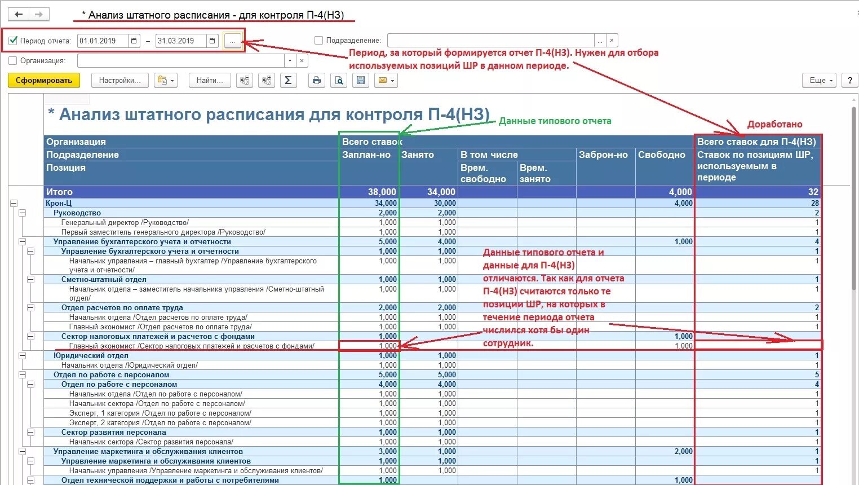
Task: Click the Итого П-4(НЗ) value 32
Action: pos(813,192)
